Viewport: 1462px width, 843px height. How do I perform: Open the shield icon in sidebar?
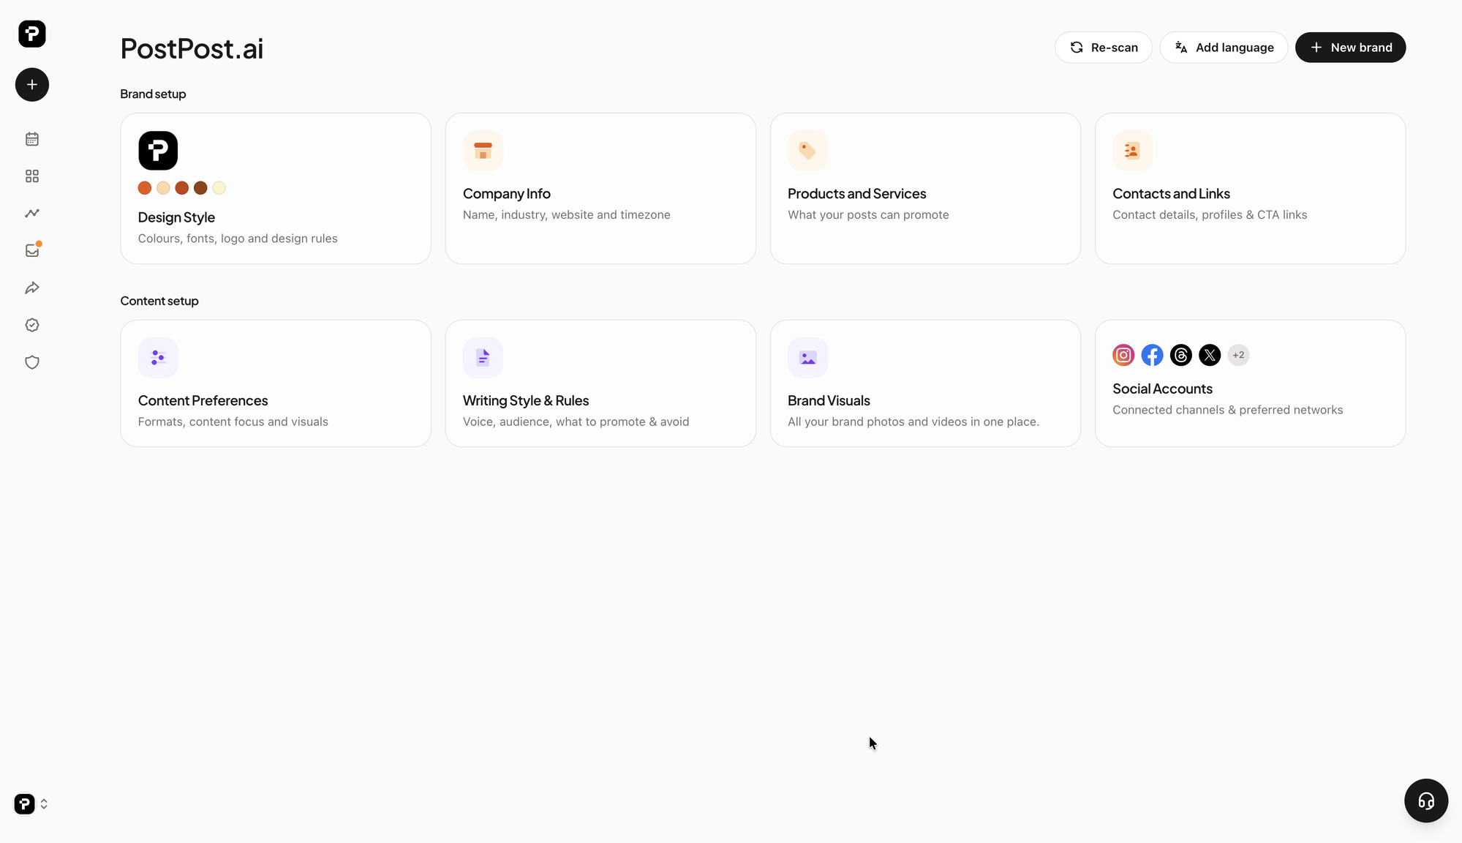pos(32,362)
